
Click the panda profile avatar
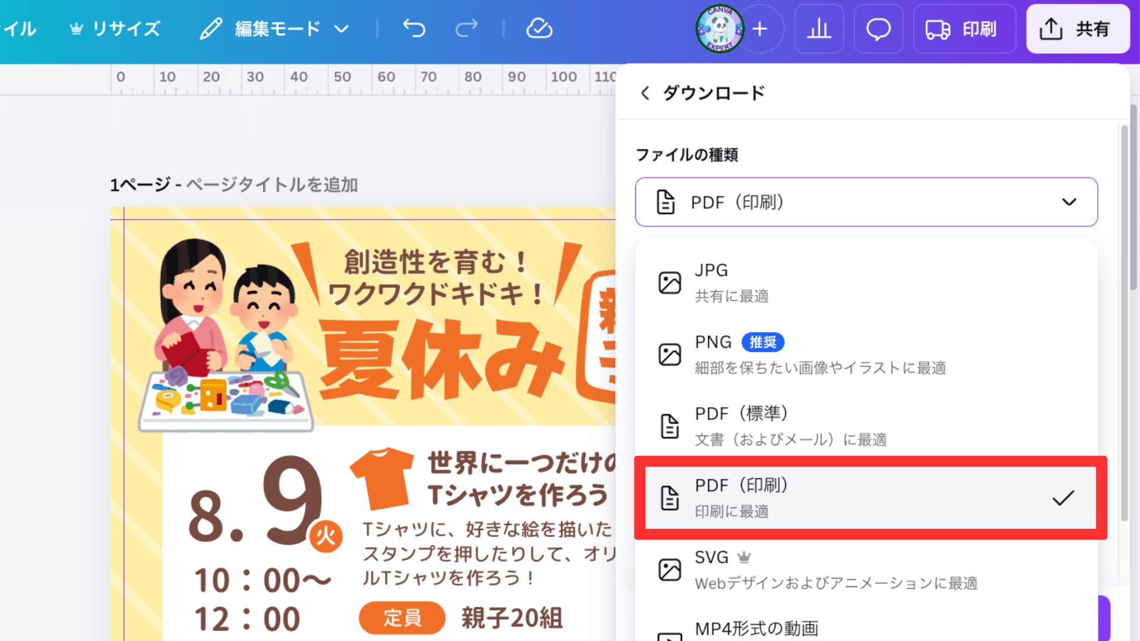coord(720,28)
